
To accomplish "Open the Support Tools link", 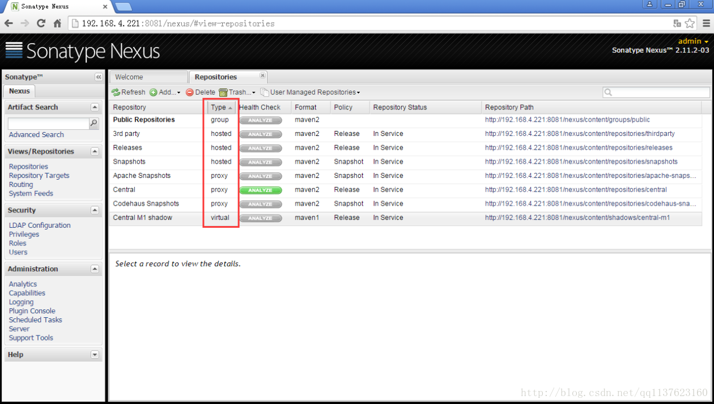I will (31, 338).
